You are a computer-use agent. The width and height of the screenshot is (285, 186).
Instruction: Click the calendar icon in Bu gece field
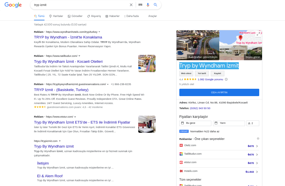click(x=182, y=123)
